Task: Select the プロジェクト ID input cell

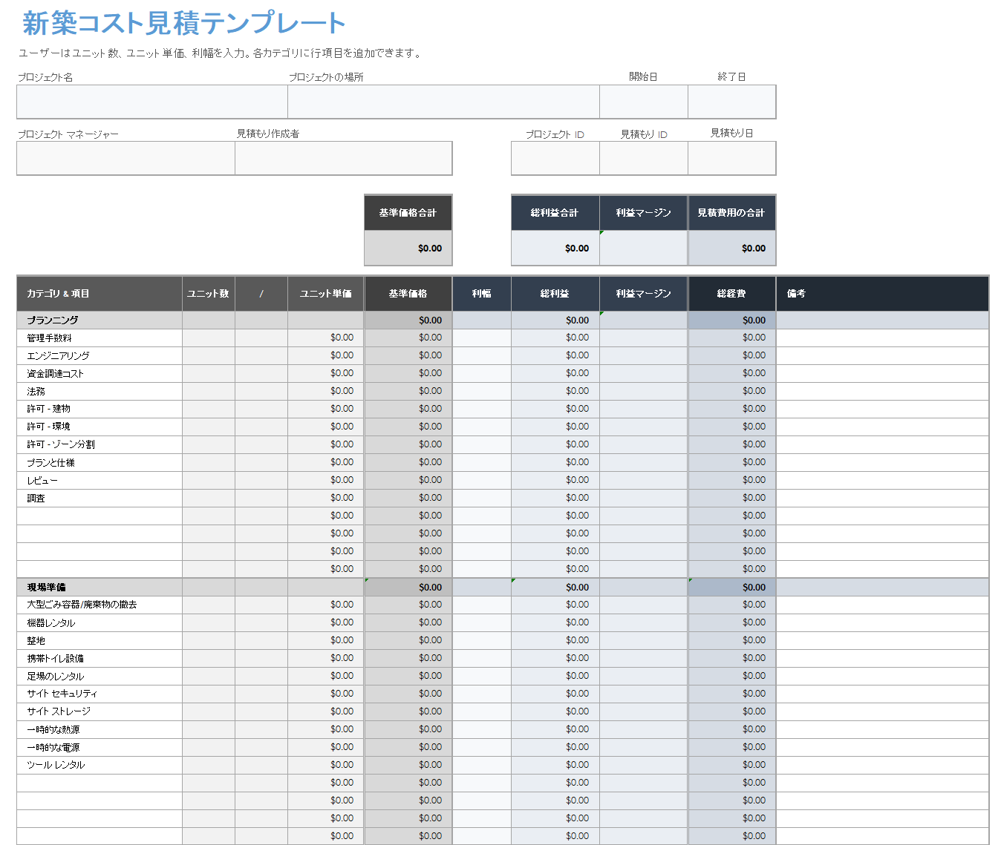Action: [x=555, y=158]
